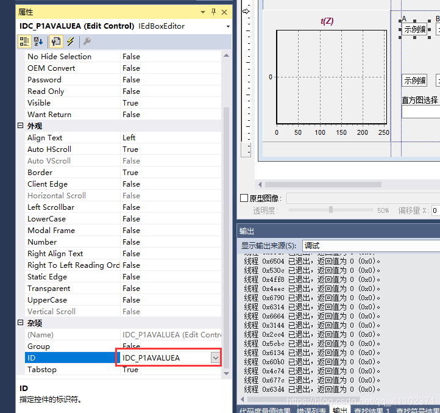The height and width of the screenshot is (413, 440).
Task: Toggle the 原型图像 checkbox
Action: 244,198
